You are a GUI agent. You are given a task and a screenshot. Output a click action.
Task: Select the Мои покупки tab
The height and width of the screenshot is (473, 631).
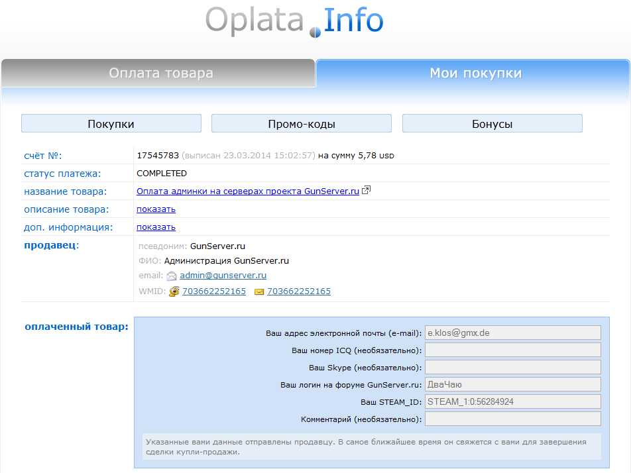pyautogui.click(x=475, y=73)
